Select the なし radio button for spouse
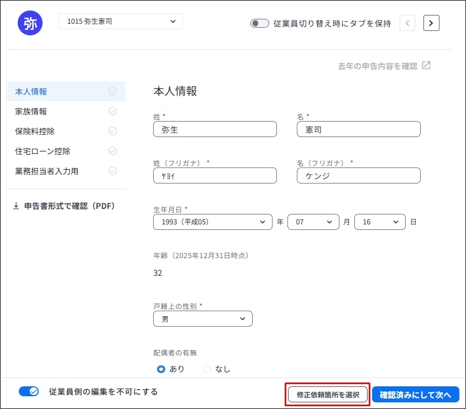Screen dimensions: 466x409 coord(207,369)
